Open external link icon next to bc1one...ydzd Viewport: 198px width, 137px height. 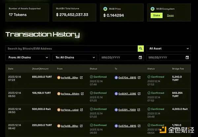click(82, 110)
